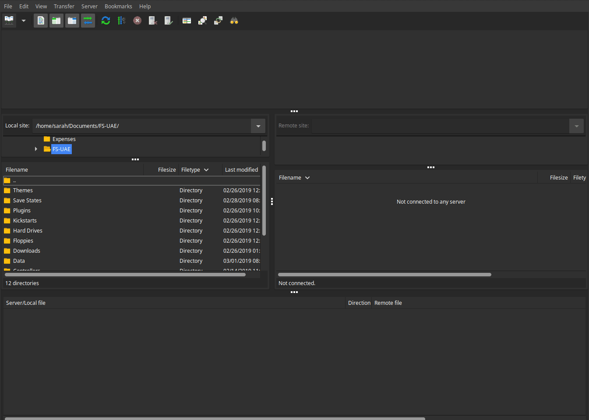Toggle the message log display
Image resolution: width=589 pixels, height=420 pixels.
tap(40, 20)
